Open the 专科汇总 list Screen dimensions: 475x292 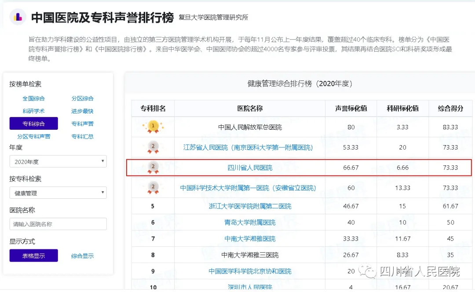click(82, 136)
